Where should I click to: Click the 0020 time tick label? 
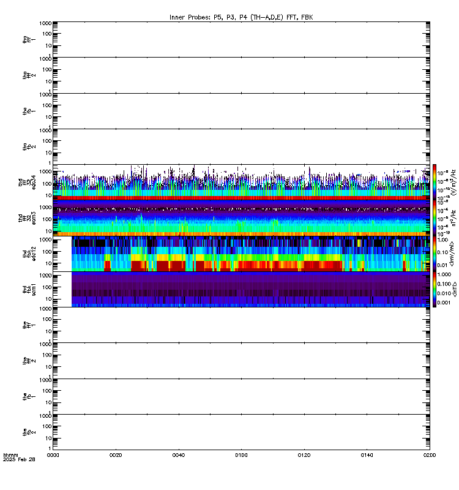click(x=116, y=455)
